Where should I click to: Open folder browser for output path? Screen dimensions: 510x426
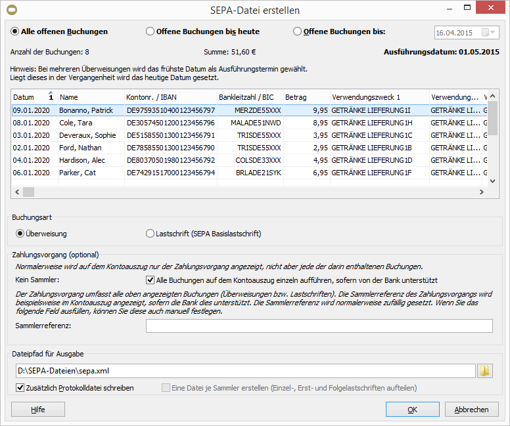(484, 371)
